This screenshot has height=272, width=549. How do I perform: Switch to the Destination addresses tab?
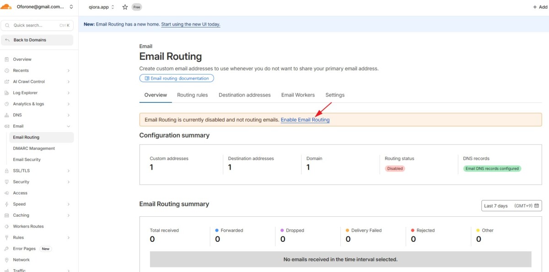pyautogui.click(x=244, y=95)
